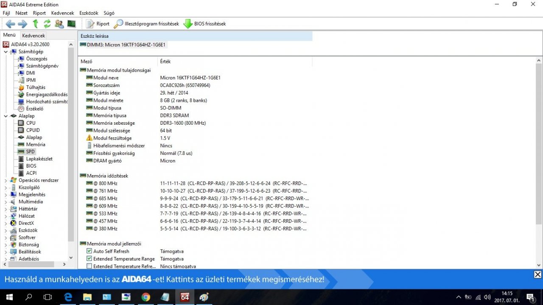Screen dimensions: 543x305
Task: Select Eszközök item in the tree
Action: tap(28, 230)
